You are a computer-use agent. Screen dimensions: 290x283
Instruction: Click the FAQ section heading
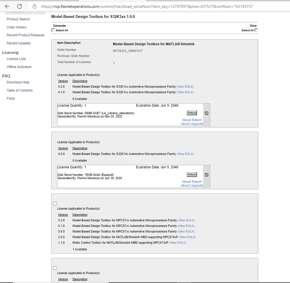coord(6,76)
